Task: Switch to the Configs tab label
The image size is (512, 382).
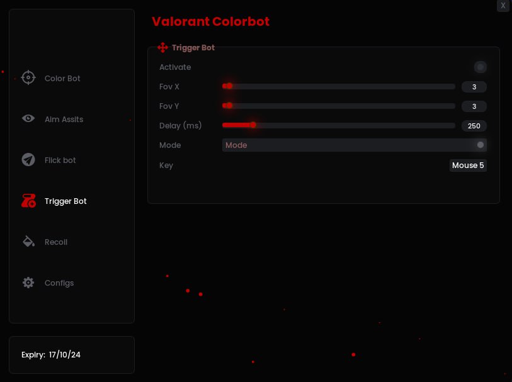Action: (59, 283)
